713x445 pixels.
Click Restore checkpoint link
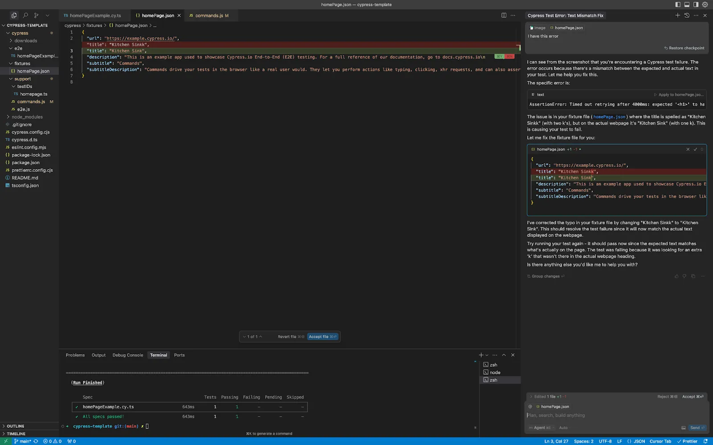pyautogui.click(x=684, y=48)
